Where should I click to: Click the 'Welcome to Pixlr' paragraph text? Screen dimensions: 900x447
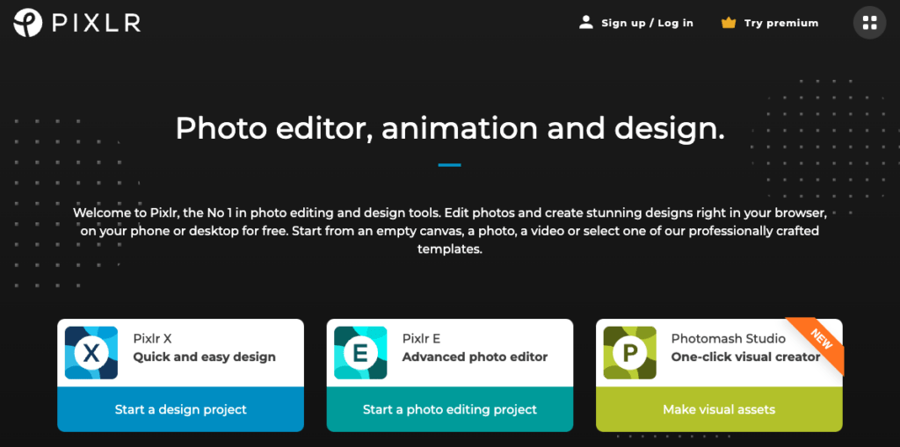450,231
